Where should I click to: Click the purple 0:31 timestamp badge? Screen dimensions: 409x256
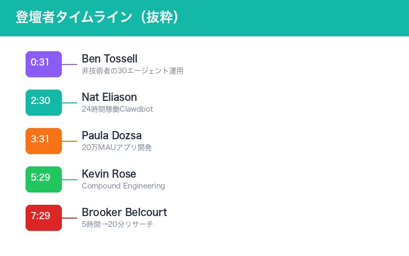click(43, 64)
